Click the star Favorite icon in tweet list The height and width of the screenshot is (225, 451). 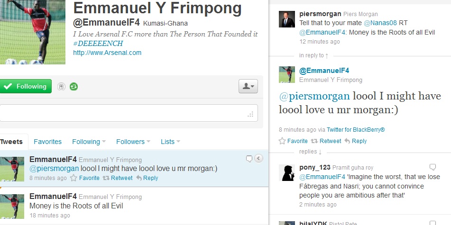(x=74, y=178)
